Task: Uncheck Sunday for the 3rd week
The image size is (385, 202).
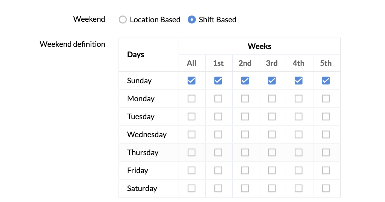Action: [272, 81]
